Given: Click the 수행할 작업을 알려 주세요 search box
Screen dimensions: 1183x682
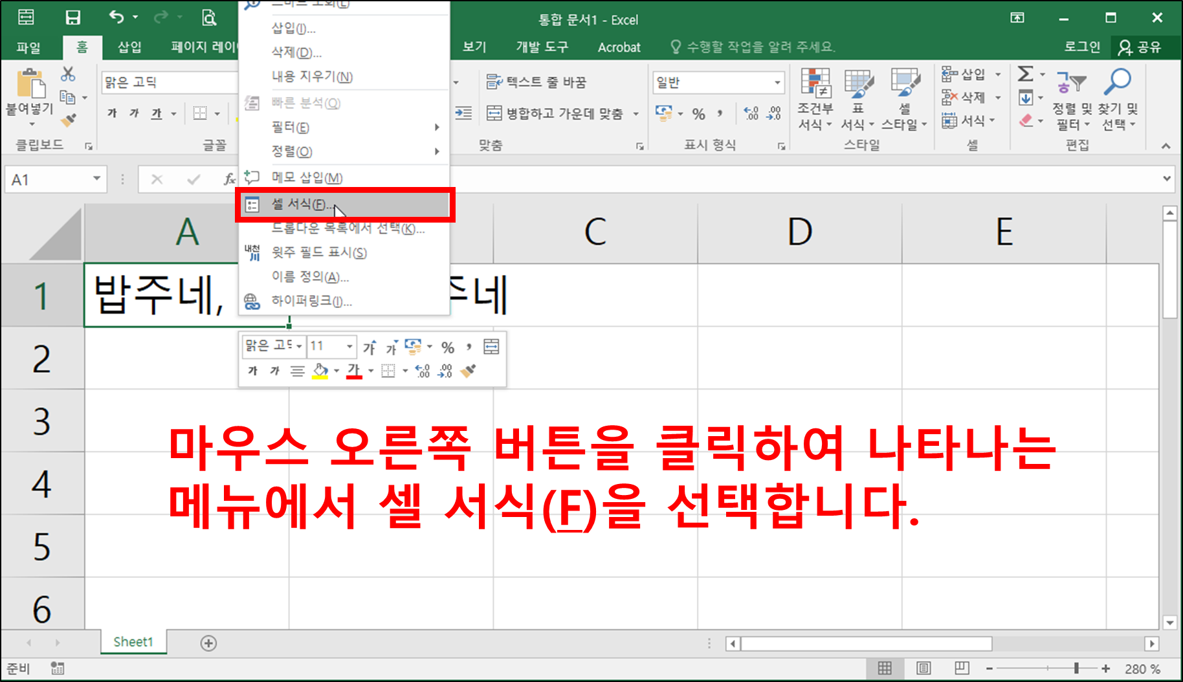Looking at the screenshot, I should (753, 47).
